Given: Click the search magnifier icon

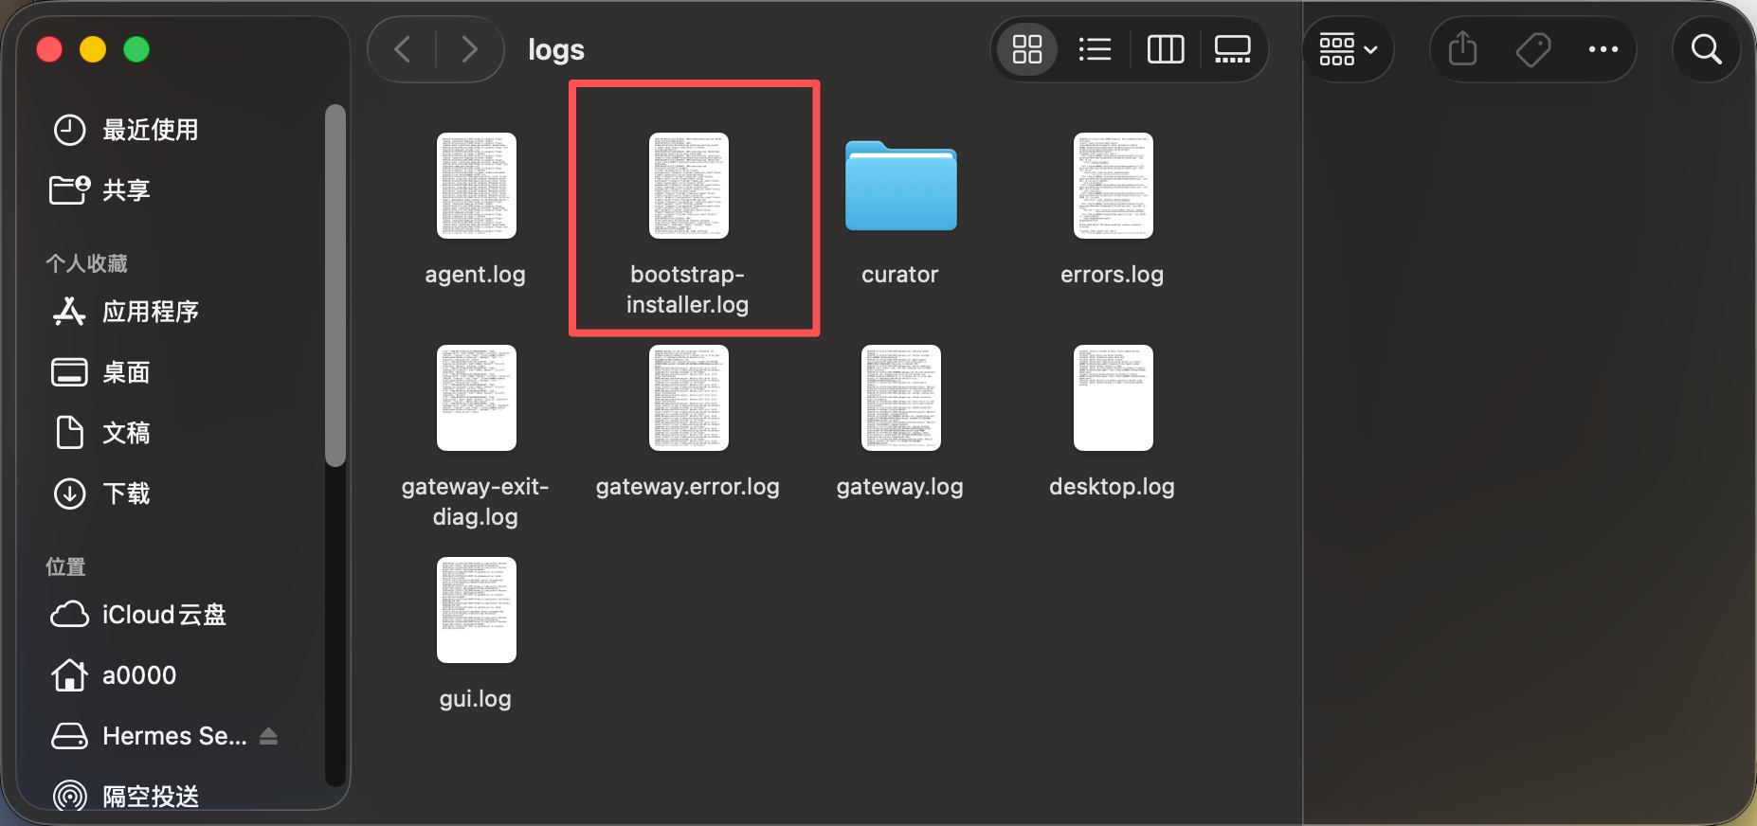Looking at the screenshot, I should click(x=1706, y=49).
